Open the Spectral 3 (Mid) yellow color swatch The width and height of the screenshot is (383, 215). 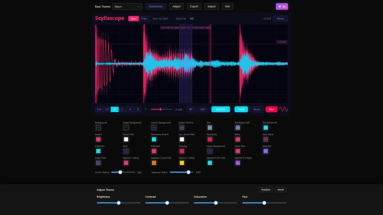(182, 163)
